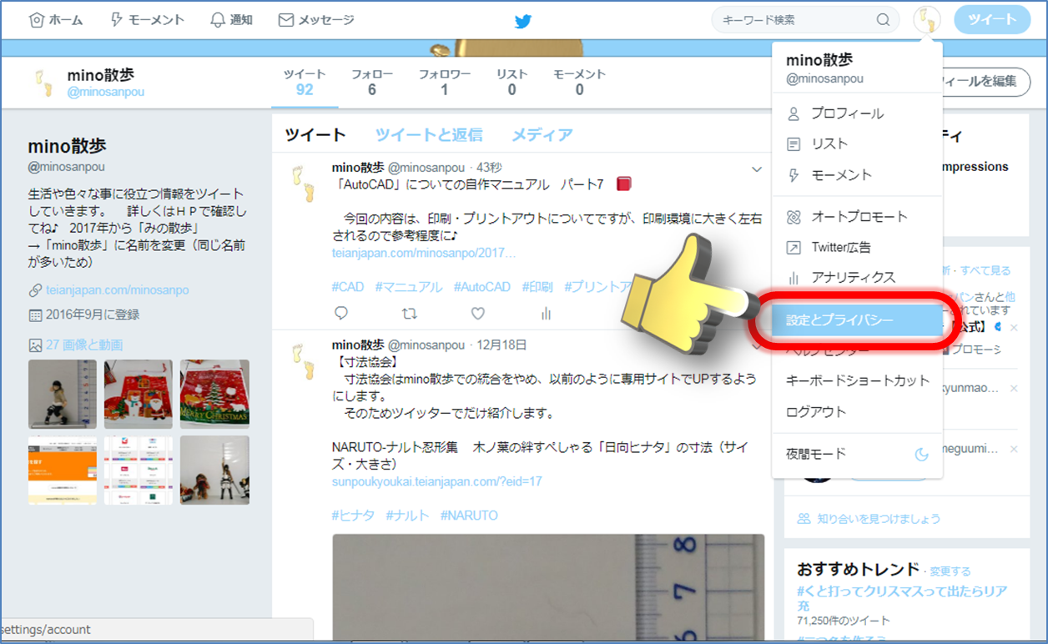This screenshot has height=644, width=1048.
Task: Expand the AutoCAD tweet options chevron
Action: point(757,169)
